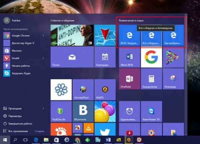Open the red download arrow tile
This screenshot has width=200, height=144.
[129, 129]
